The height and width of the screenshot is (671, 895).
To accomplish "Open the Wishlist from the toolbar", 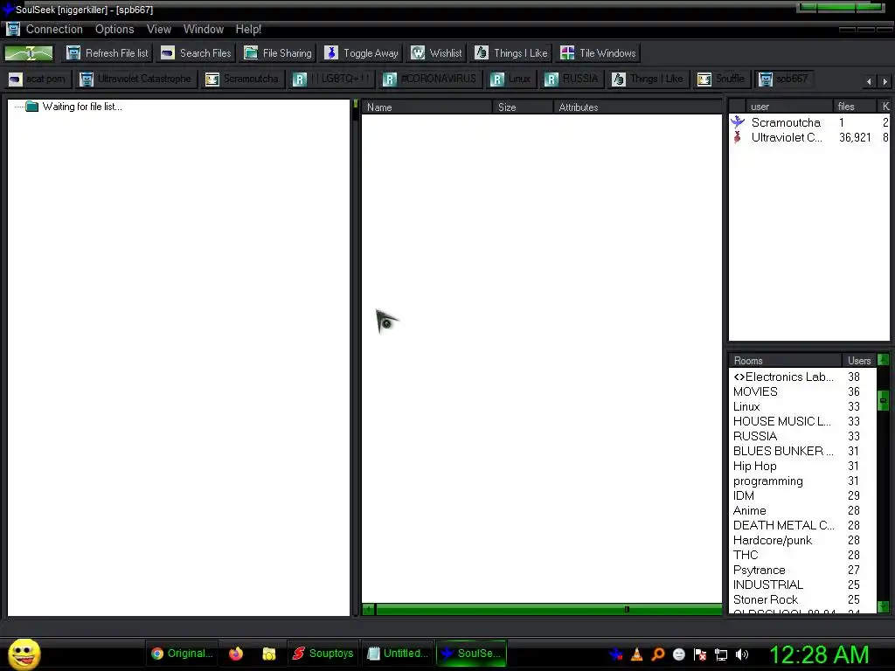I will pos(437,53).
